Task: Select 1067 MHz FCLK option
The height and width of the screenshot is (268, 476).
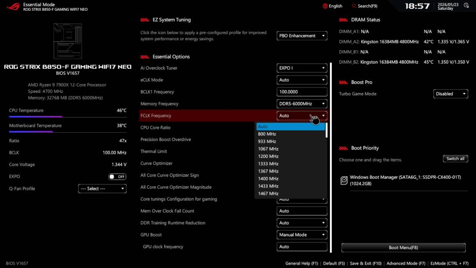Action: click(x=291, y=149)
